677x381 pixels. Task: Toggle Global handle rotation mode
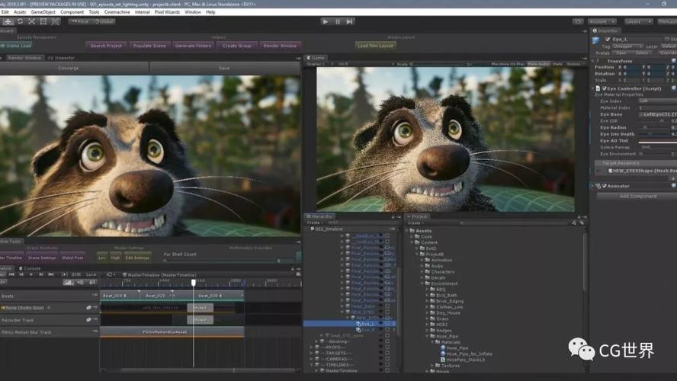click(104, 21)
